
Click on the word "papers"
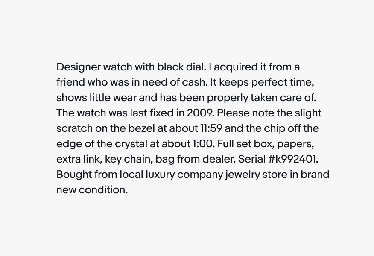295,144
